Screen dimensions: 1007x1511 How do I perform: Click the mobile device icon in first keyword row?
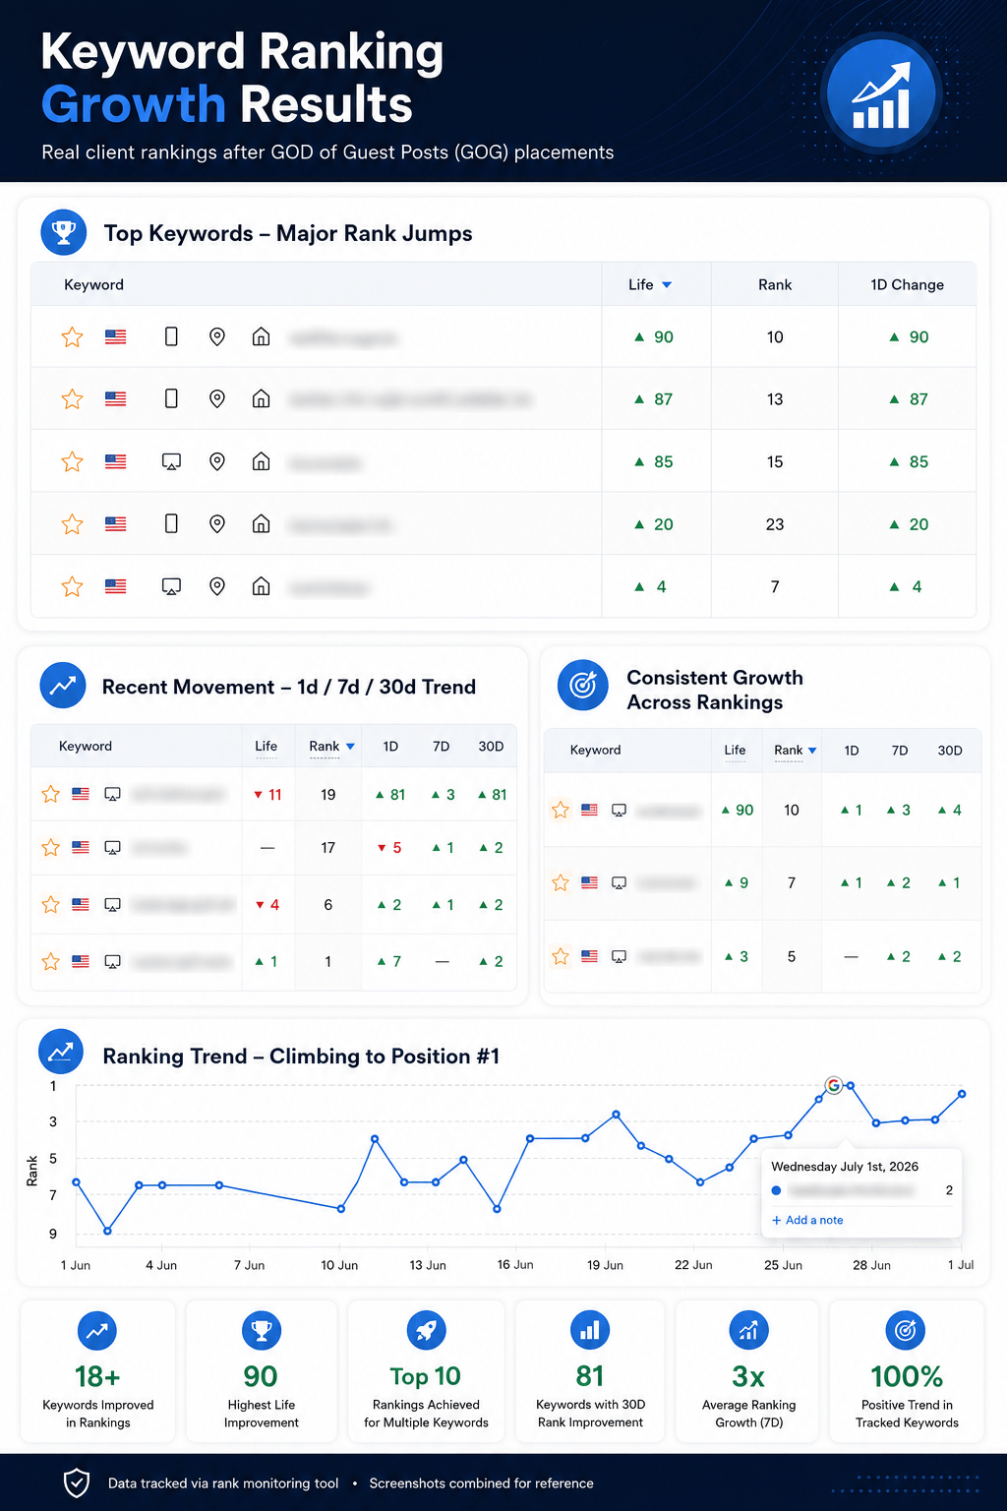point(171,337)
